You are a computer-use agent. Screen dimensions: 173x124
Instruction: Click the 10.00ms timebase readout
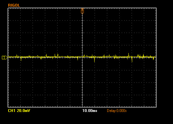coord(90,111)
